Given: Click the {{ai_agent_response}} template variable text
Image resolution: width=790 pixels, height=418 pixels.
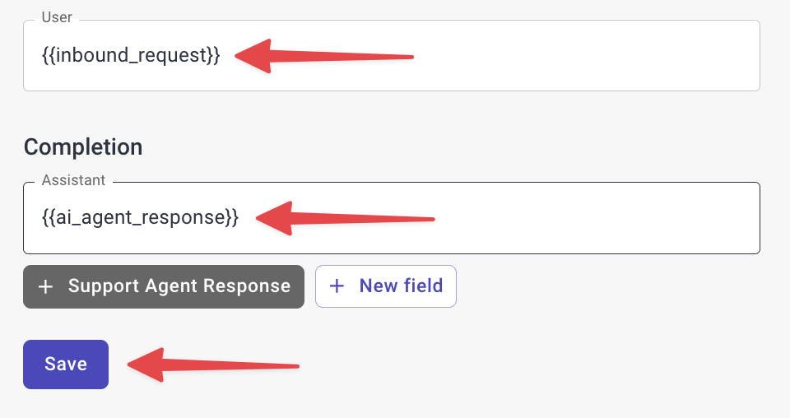Looking at the screenshot, I should (x=140, y=218).
